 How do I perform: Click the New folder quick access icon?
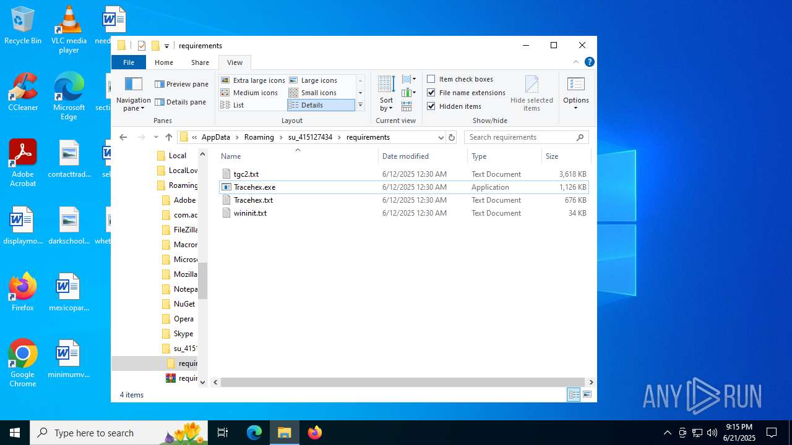tap(155, 46)
